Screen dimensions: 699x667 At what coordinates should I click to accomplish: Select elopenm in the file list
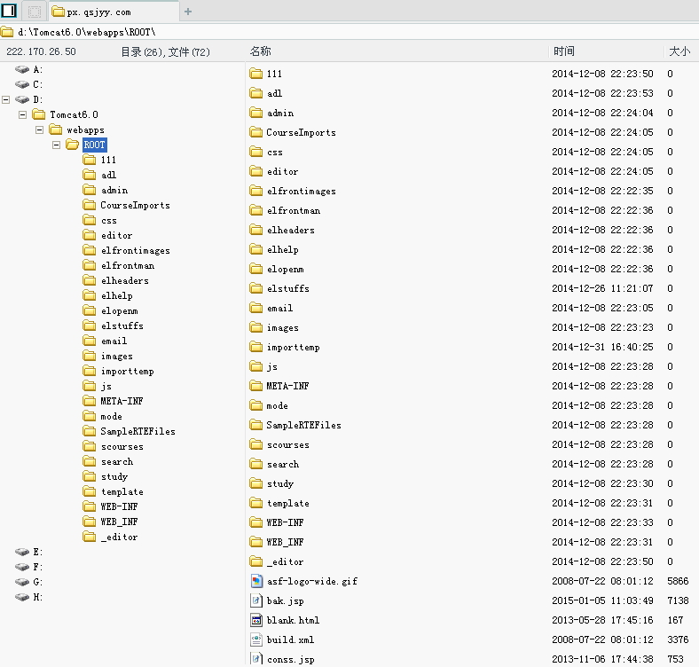coord(286,270)
